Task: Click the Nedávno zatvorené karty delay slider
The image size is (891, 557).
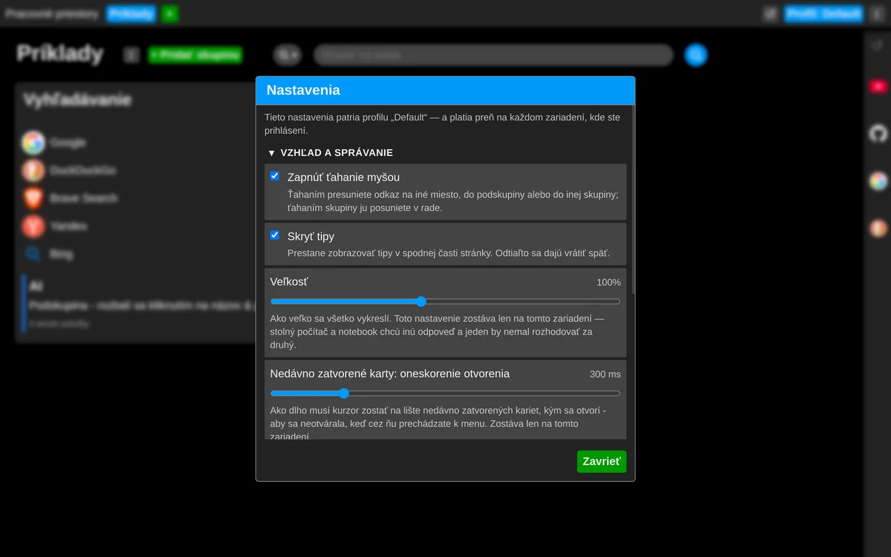Action: (445, 393)
